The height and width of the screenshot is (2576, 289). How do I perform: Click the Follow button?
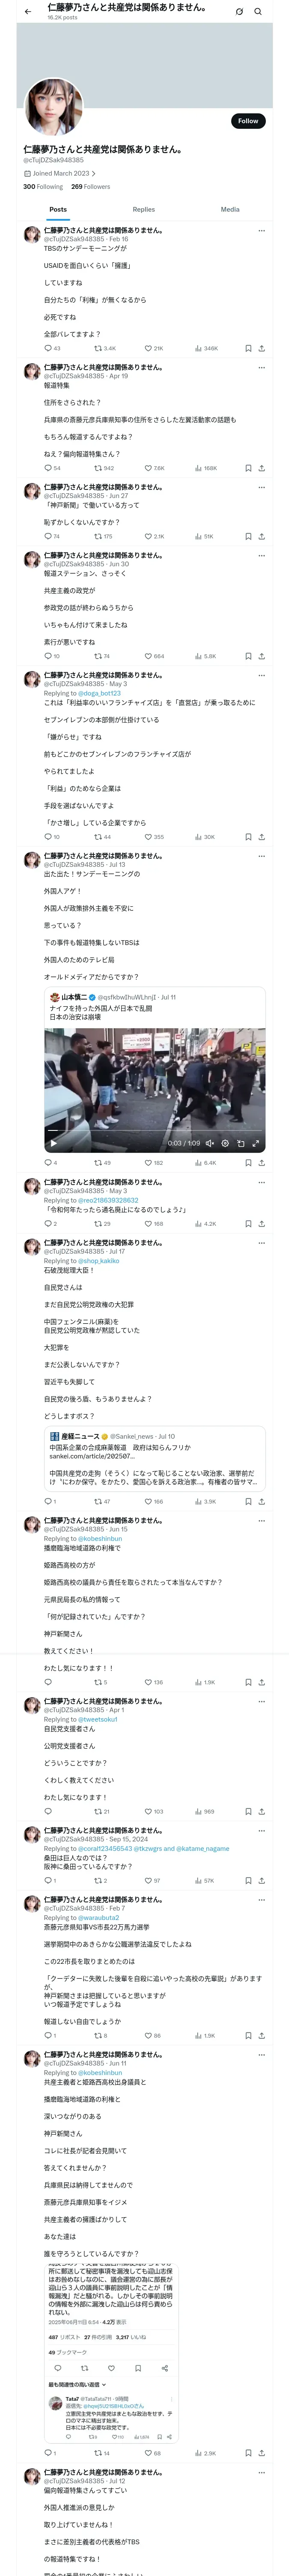(x=248, y=121)
